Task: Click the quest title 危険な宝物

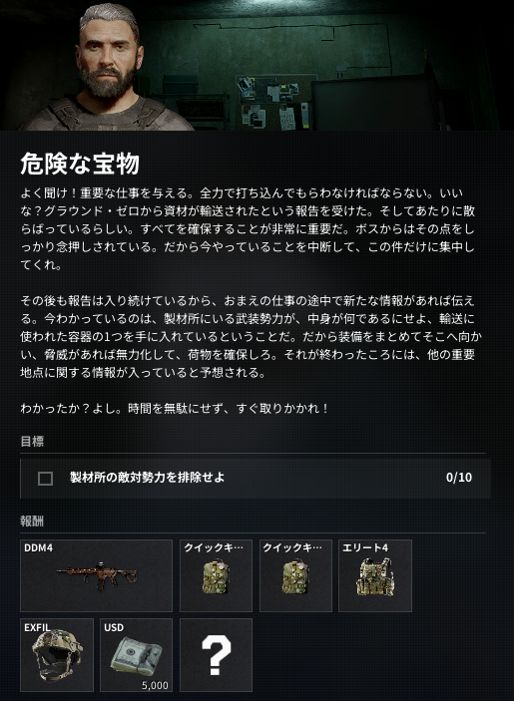Action: point(80,164)
